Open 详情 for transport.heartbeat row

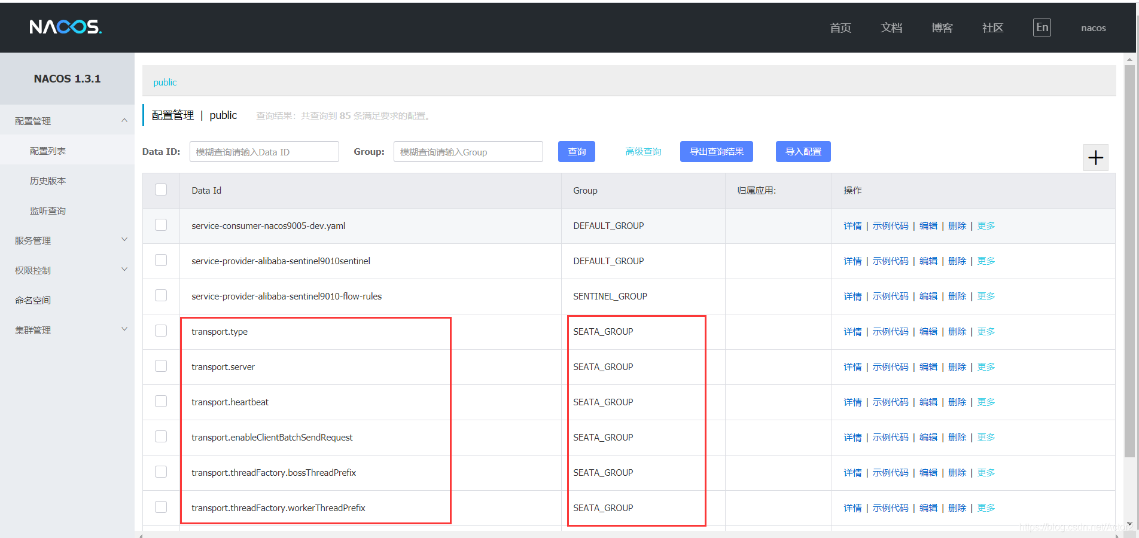tap(853, 402)
